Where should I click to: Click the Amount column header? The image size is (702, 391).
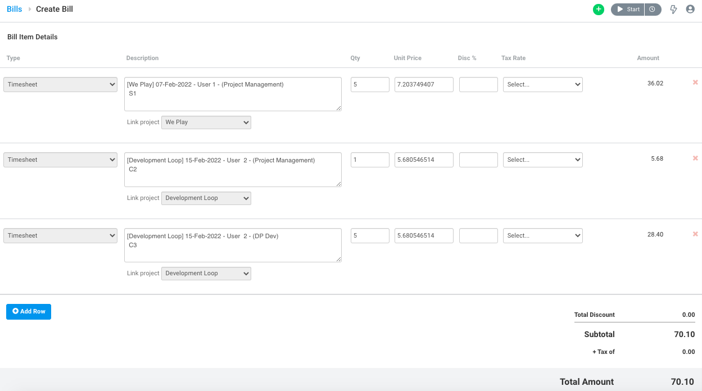(x=648, y=58)
